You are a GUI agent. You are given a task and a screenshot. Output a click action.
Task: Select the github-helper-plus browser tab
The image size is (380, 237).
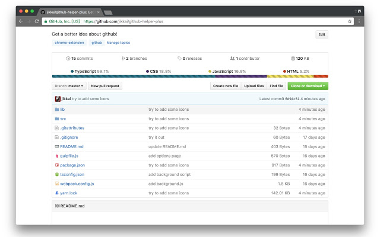(x=70, y=12)
